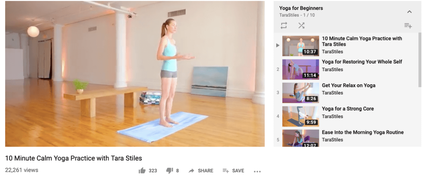The height and width of the screenshot is (179, 423).
Task: Open the Yoga for Beginners playlist title
Action: pyautogui.click(x=301, y=8)
